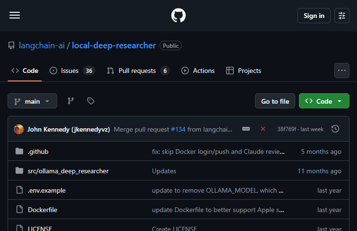Open the hamburger navigation menu
The height and width of the screenshot is (231, 357).
tap(15, 15)
